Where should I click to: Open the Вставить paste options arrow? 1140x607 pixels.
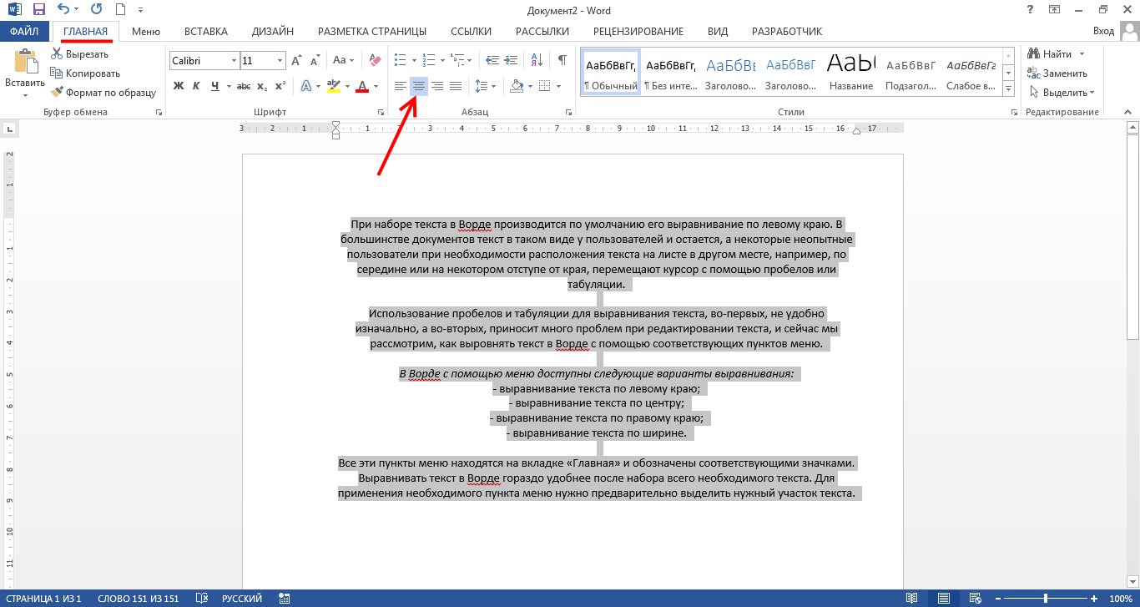25,94
